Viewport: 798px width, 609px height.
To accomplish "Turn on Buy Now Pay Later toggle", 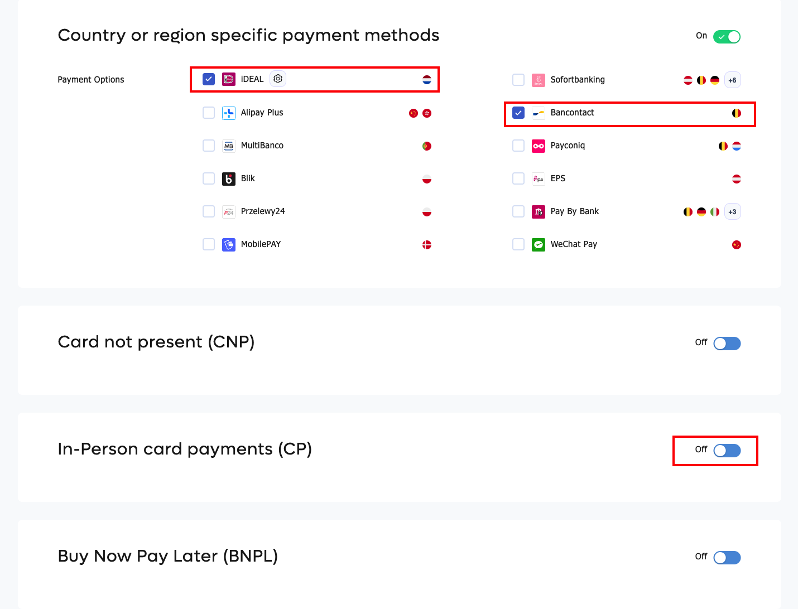I will point(727,558).
